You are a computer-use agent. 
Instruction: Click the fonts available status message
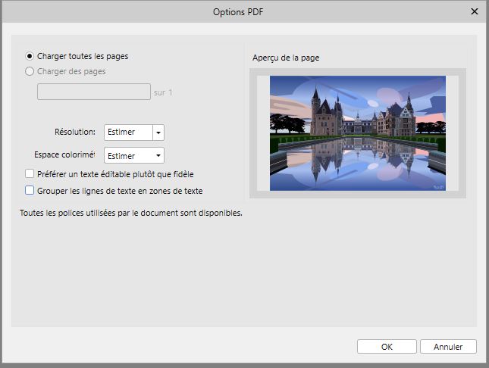[131, 213]
